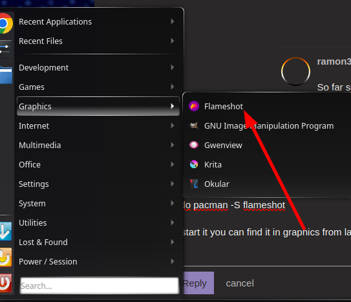The image size is (351, 302).
Task: Select the Office menu category
Action: (x=98, y=164)
